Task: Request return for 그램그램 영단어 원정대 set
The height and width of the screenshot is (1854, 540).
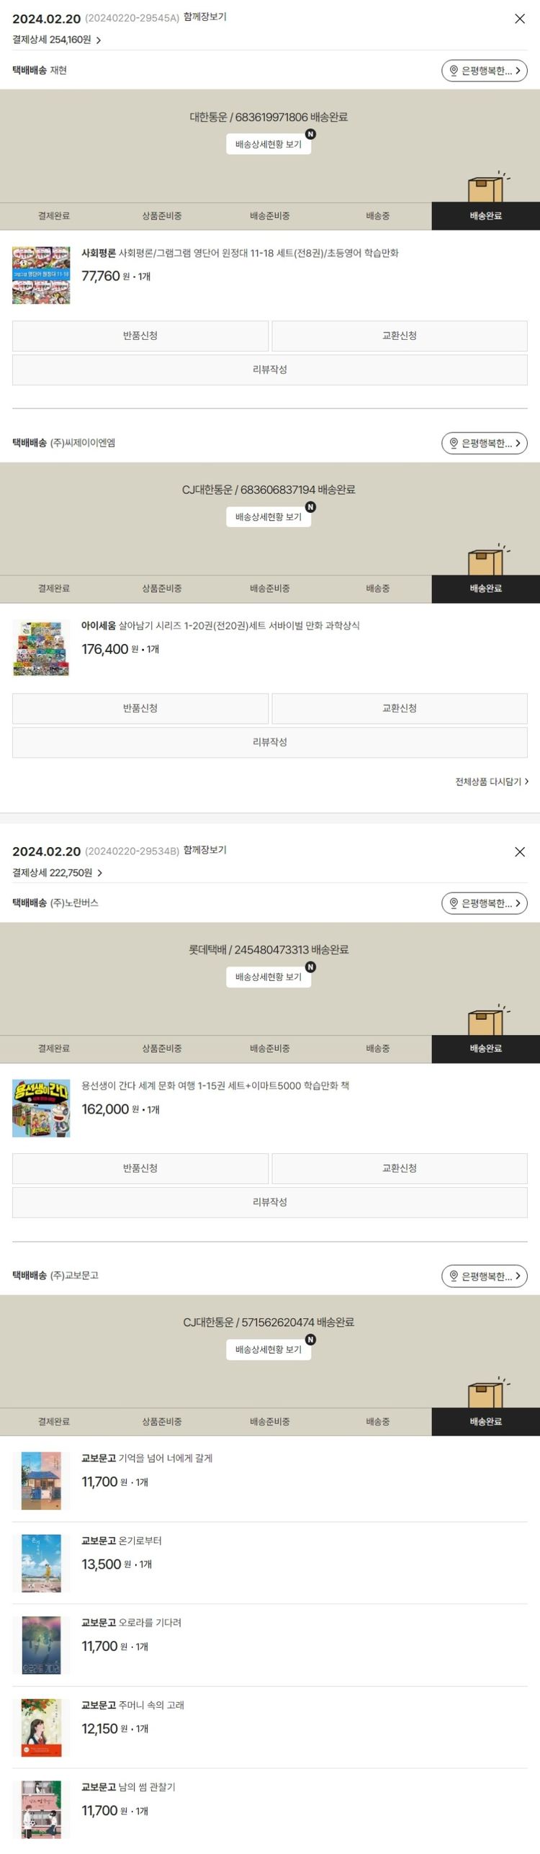Action: point(140,336)
